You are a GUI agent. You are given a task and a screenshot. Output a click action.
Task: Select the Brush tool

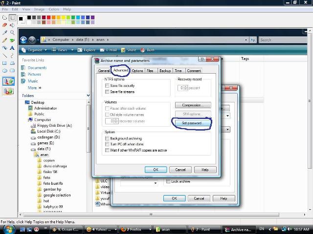point(12,40)
